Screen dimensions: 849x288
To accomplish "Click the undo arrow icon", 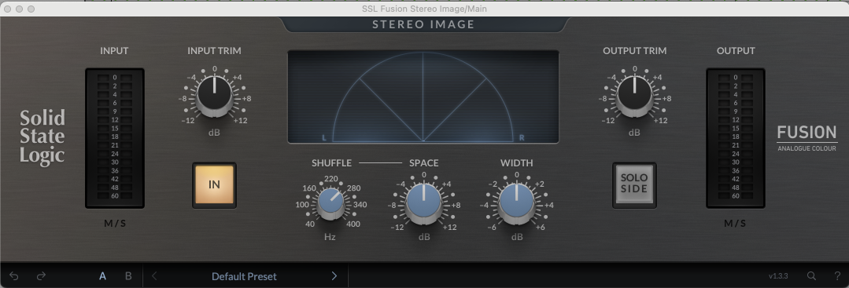I will click(x=14, y=276).
